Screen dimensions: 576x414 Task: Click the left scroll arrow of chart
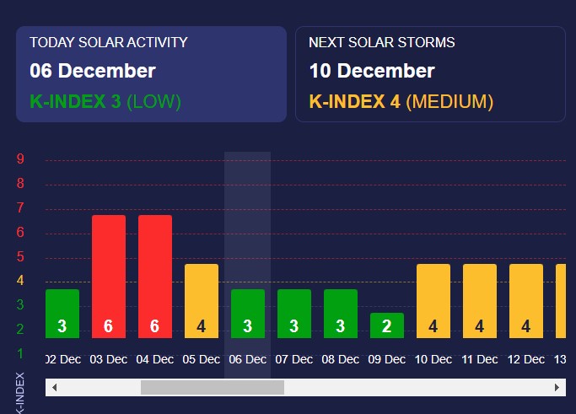coord(55,387)
